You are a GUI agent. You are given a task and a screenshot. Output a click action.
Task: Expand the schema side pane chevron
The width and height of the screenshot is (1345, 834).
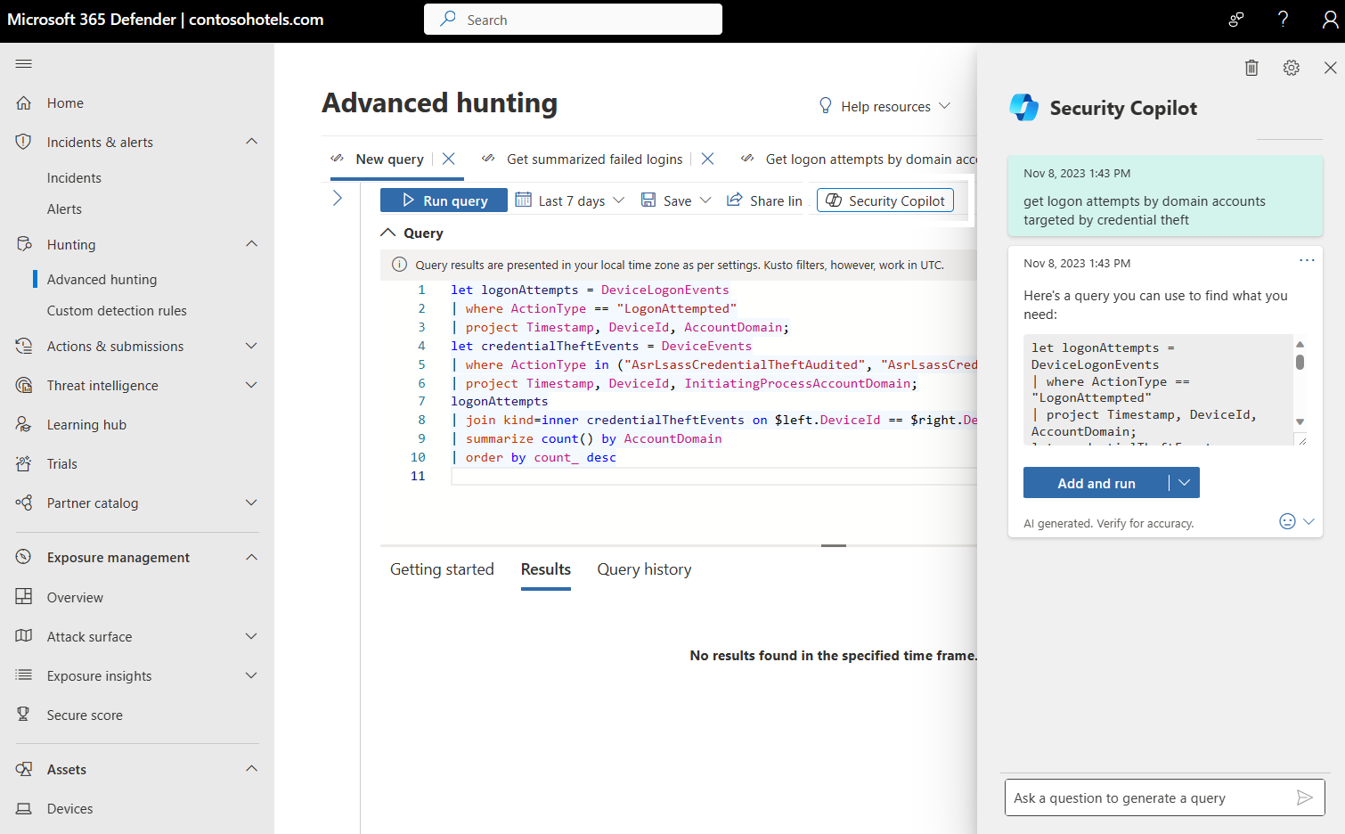338,198
